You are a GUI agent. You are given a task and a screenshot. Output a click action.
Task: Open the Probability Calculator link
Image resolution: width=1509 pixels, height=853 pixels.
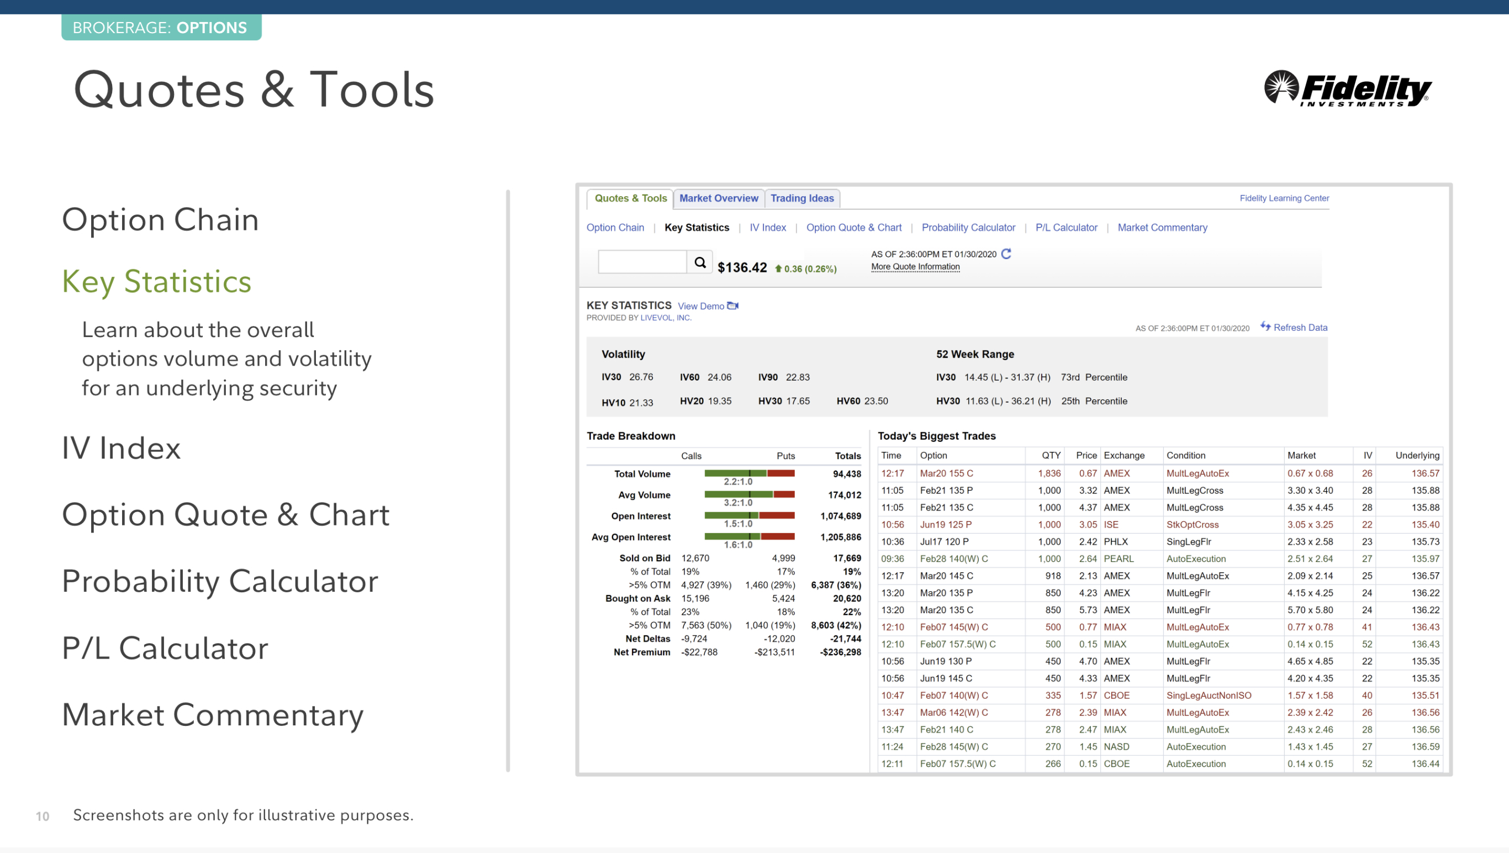[x=968, y=227]
